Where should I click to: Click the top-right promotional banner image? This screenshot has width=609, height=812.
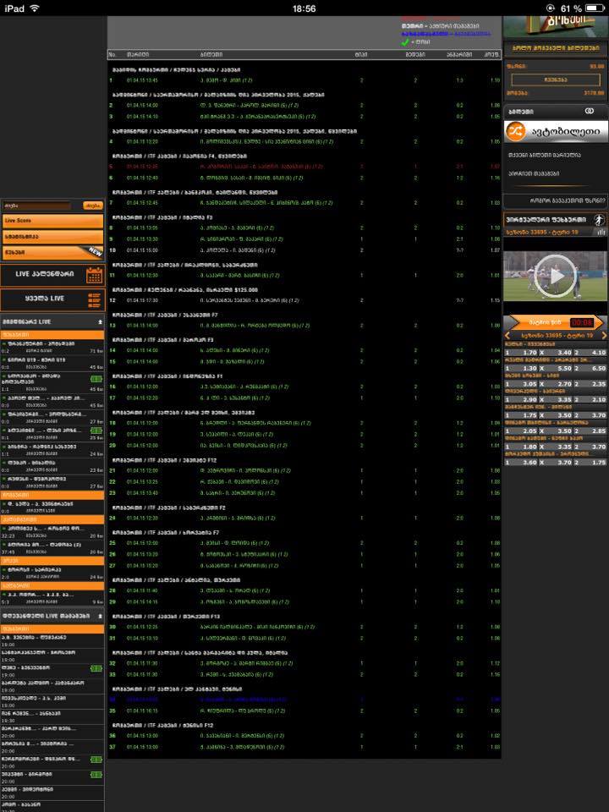pyautogui.click(x=556, y=26)
